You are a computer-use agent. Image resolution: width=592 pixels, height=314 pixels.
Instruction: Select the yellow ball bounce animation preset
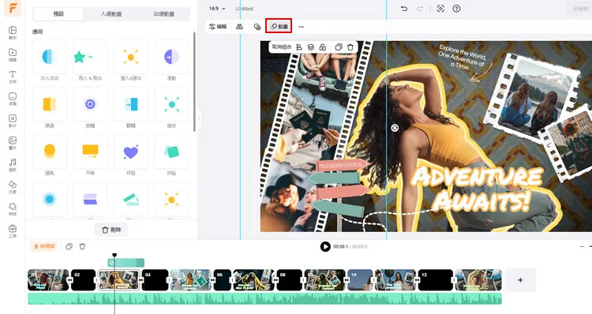50,151
